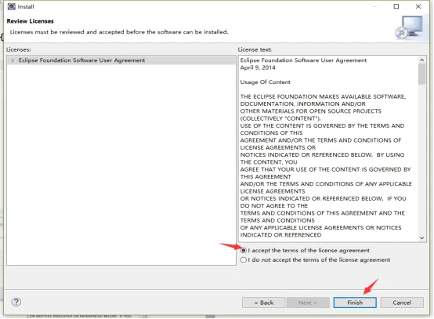Screen dimensions: 434x319
Task: Click the install wizard computer disc image
Action: [409, 27]
